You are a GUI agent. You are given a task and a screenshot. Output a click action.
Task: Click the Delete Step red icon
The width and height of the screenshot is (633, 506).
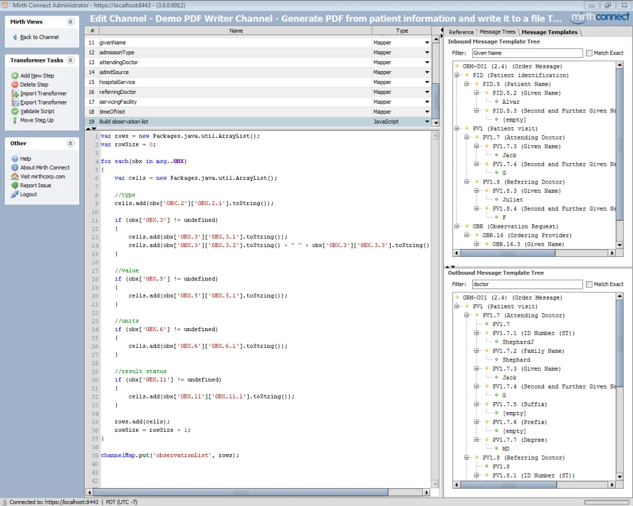(x=15, y=84)
